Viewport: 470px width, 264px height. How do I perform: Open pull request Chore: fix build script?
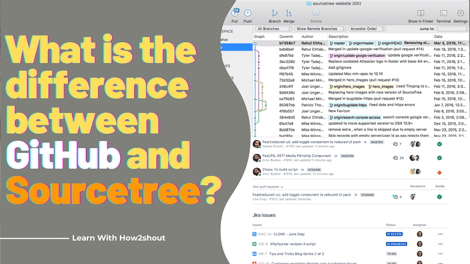pos(280,169)
